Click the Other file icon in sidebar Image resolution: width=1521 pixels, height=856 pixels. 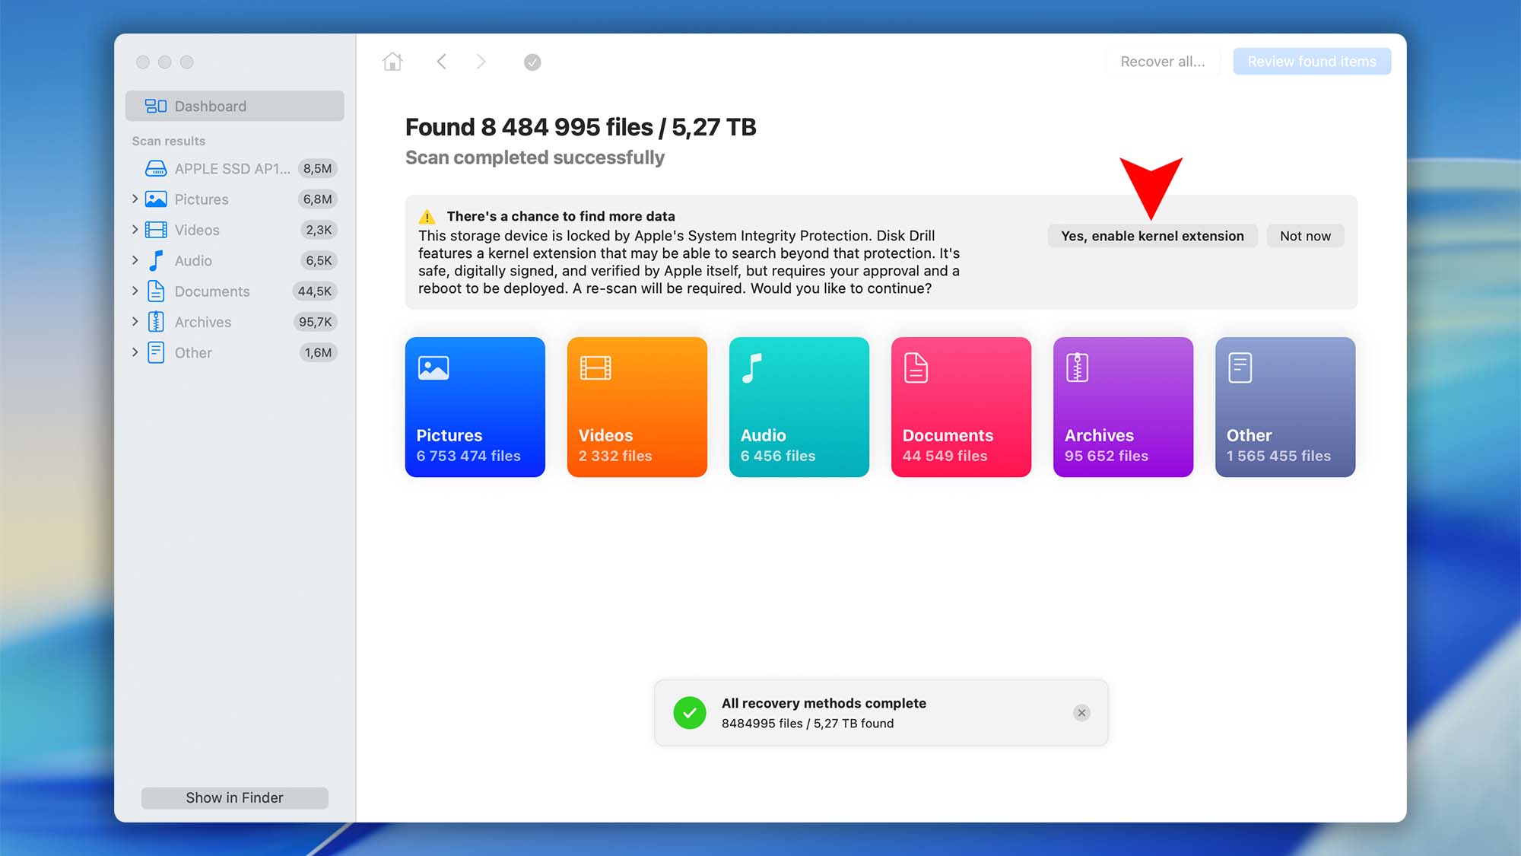pyautogui.click(x=156, y=352)
